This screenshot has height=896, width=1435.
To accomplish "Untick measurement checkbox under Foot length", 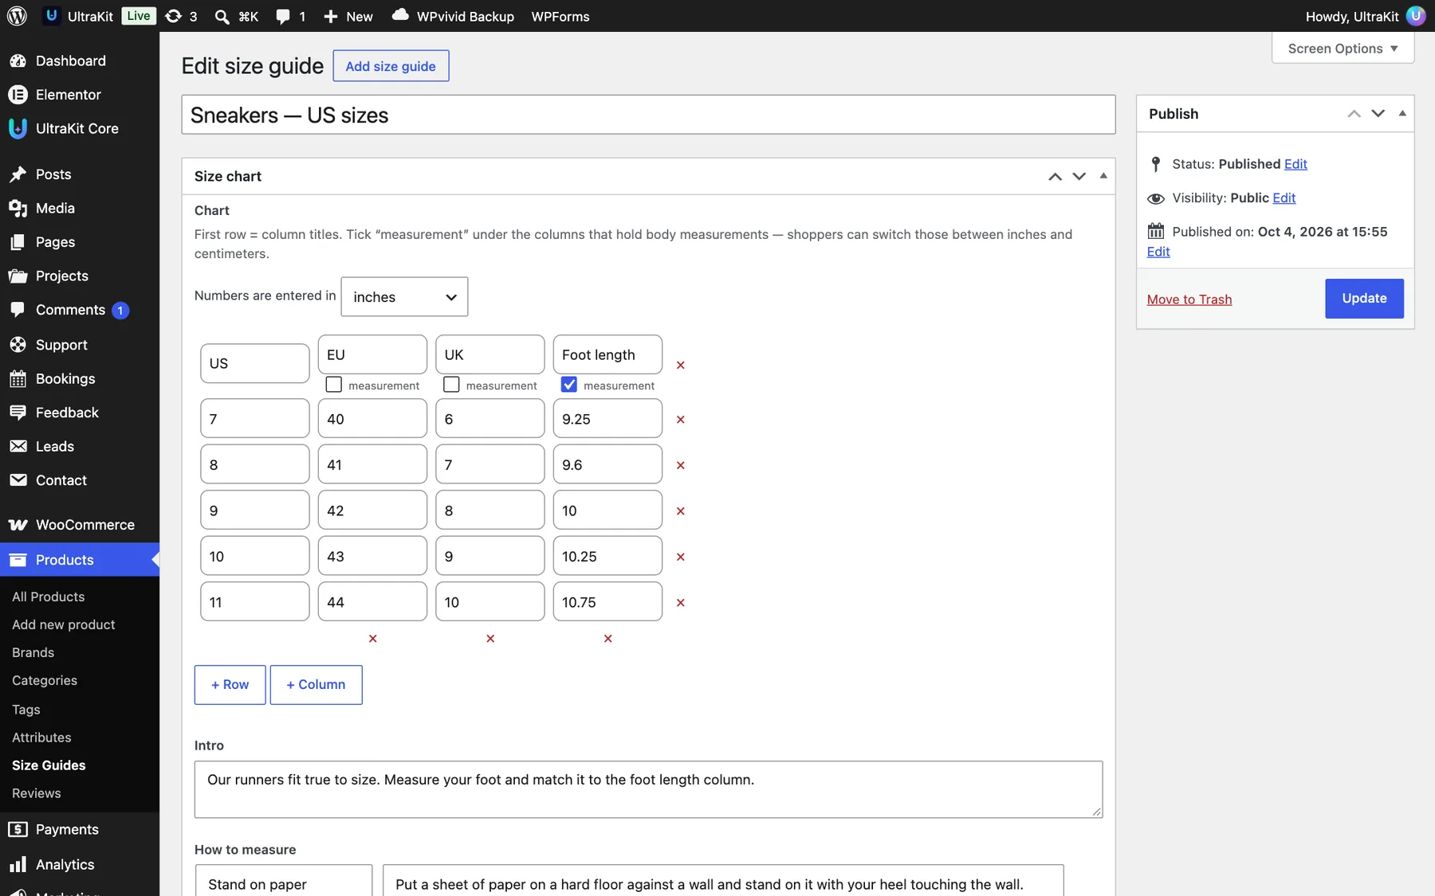I will [569, 385].
